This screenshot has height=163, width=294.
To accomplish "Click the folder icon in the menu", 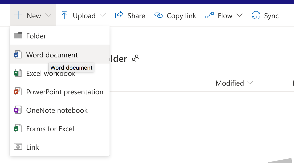I will 18,36.
